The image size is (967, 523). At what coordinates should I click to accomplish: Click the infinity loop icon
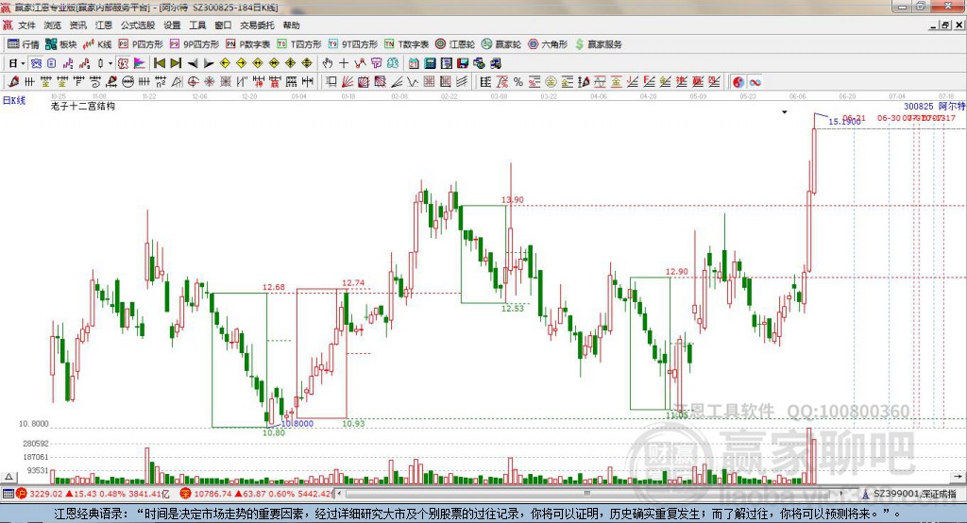(755, 82)
